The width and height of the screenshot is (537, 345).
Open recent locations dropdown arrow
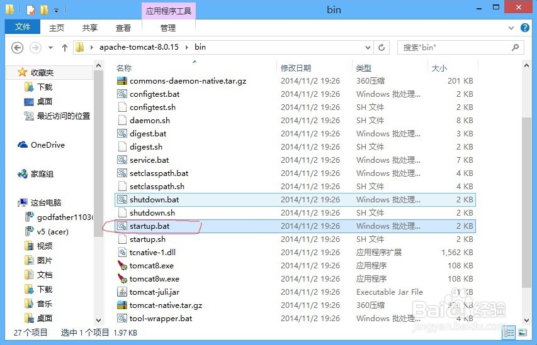tap(51, 48)
